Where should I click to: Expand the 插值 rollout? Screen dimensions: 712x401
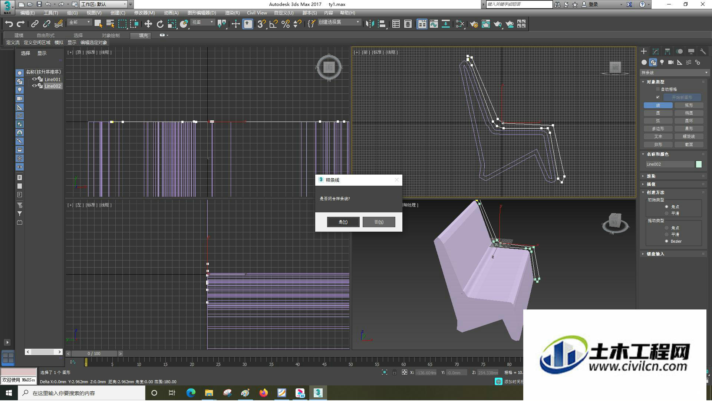tap(651, 184)
